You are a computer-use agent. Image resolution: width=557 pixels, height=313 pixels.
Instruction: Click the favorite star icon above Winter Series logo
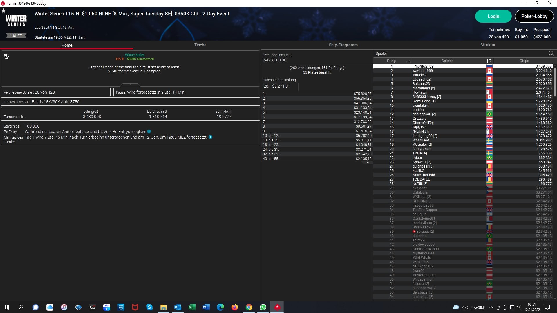coord(3,11)
